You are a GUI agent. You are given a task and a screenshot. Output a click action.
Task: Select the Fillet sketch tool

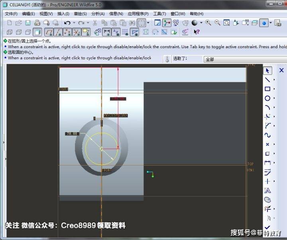(267, 117)
